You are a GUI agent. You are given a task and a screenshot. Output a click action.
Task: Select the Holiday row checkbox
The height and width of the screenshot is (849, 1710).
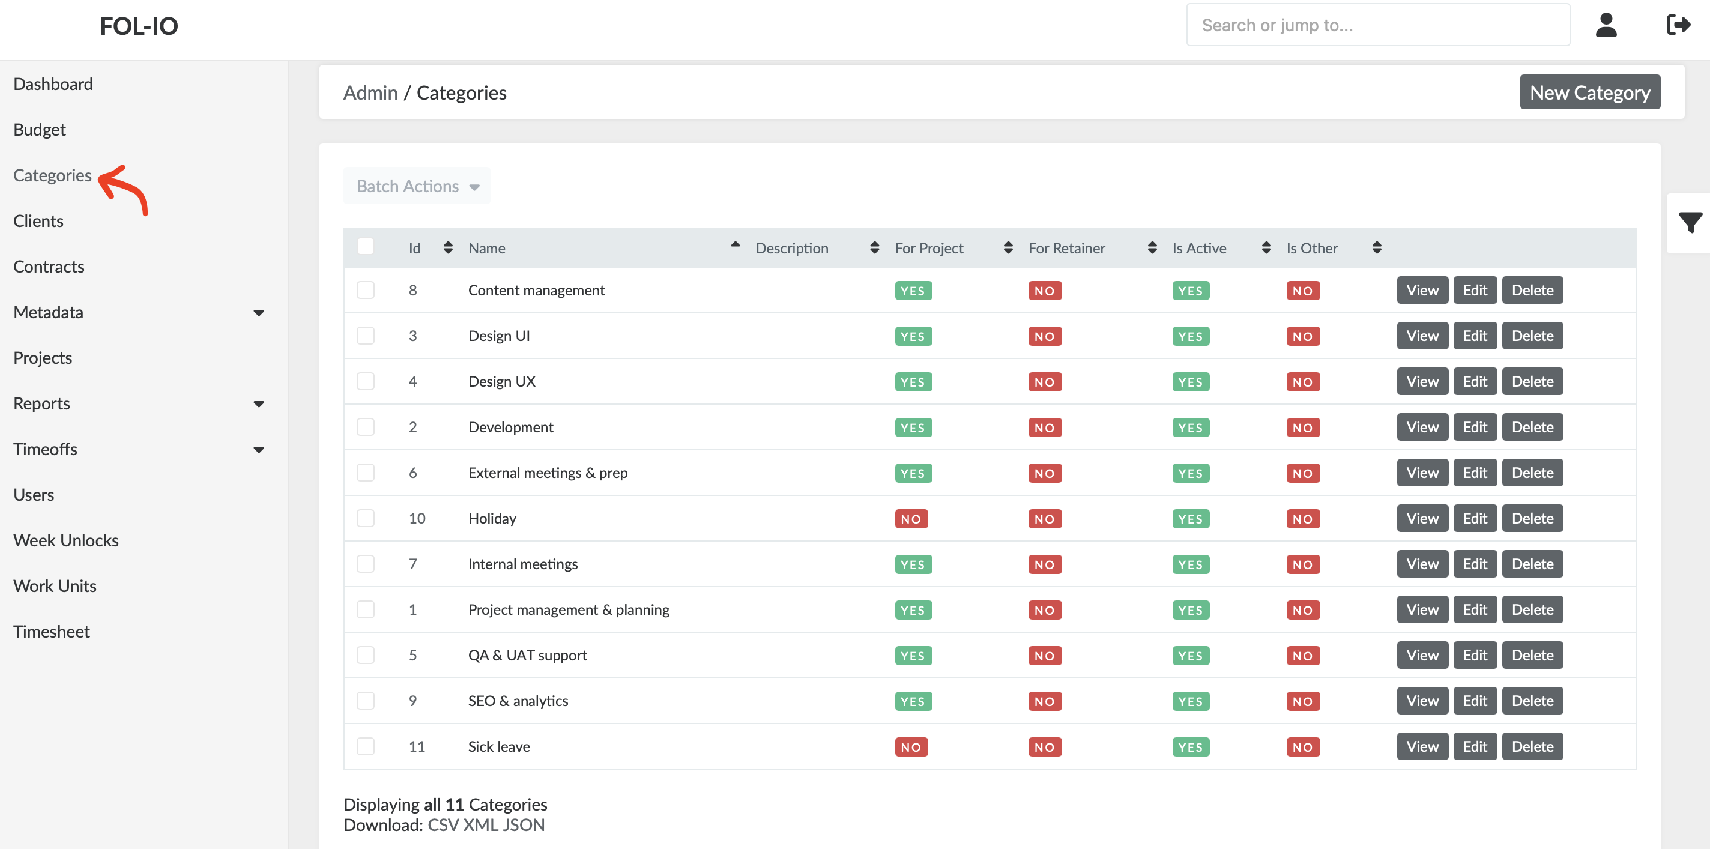(x=365, y=518)
